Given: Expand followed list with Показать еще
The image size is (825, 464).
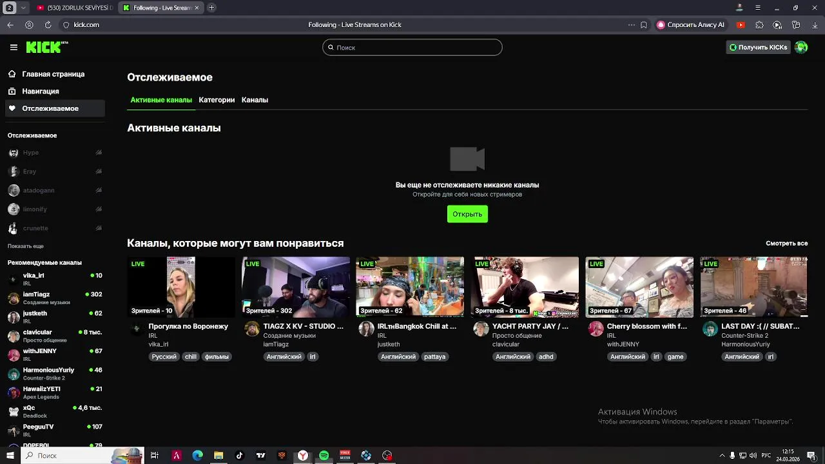Looking at the screenshot, I should pyautogui.click(x=26, y=246).
